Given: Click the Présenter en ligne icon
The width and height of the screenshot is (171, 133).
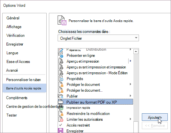Looking at the screenshot, I should point(61,55).
